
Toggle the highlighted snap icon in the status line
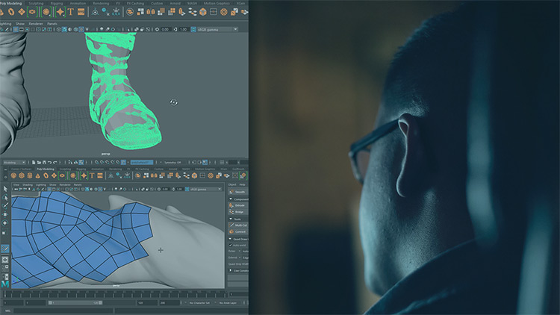[123, 163]
